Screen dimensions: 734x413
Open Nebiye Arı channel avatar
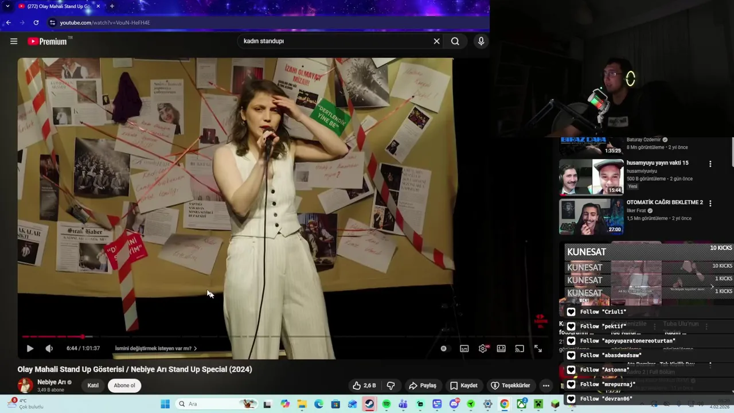coord(25,385)
